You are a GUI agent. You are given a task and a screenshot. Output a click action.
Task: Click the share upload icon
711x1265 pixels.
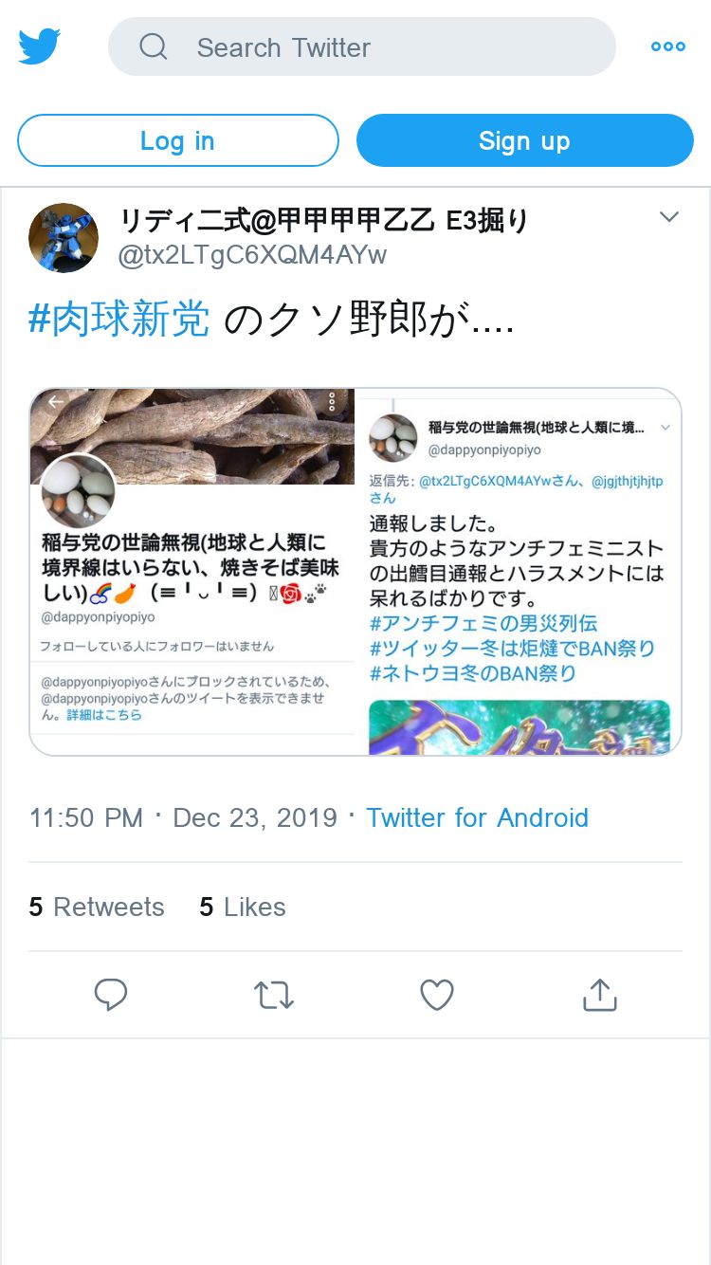tap(599, 995)
